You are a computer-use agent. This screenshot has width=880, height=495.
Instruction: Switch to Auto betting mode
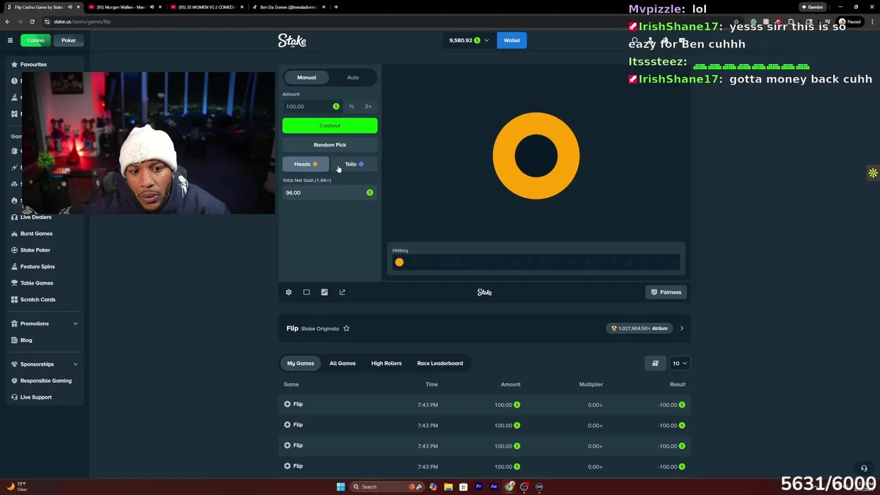[x=353, y=78]
